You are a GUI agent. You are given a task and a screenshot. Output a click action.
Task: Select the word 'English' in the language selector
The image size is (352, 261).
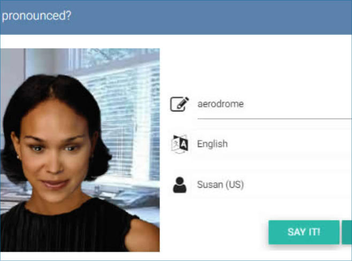212,144
